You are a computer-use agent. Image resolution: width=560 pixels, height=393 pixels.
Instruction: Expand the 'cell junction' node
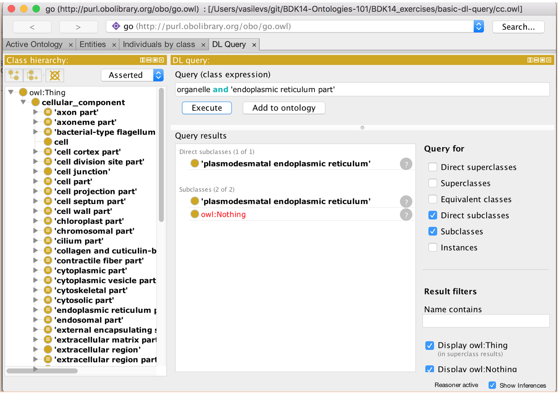tap(36, 171)
